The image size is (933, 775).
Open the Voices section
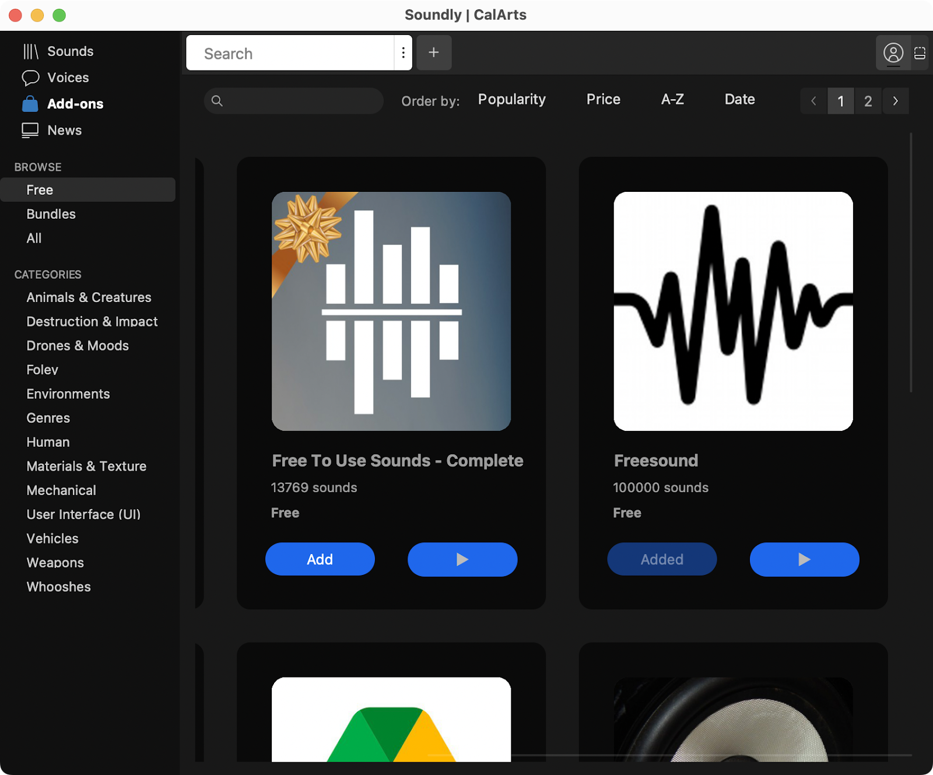(56, 78)
